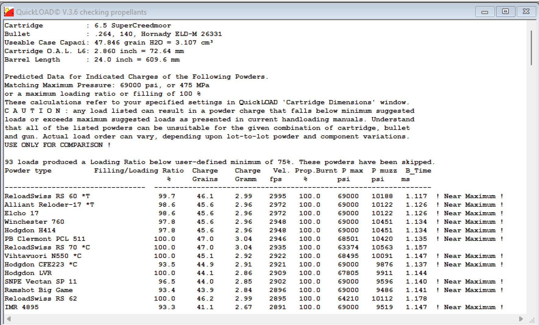Viewport: 539px width, 325px height.
Task: Click the Filling/Loading Ratio column header
Action: (139, 170)
